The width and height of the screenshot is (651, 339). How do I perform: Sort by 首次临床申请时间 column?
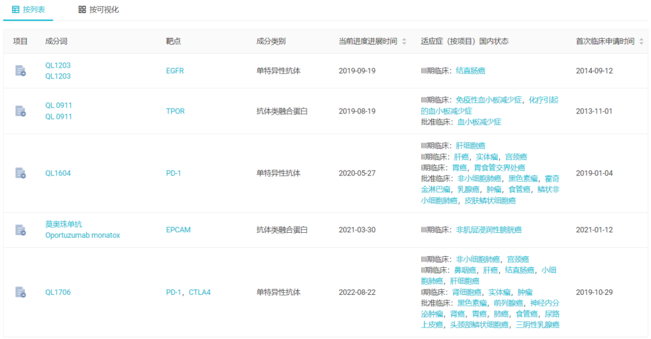(641, 42)
